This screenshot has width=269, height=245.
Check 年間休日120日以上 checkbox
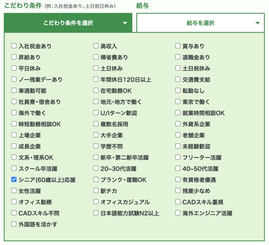[96, 79]
